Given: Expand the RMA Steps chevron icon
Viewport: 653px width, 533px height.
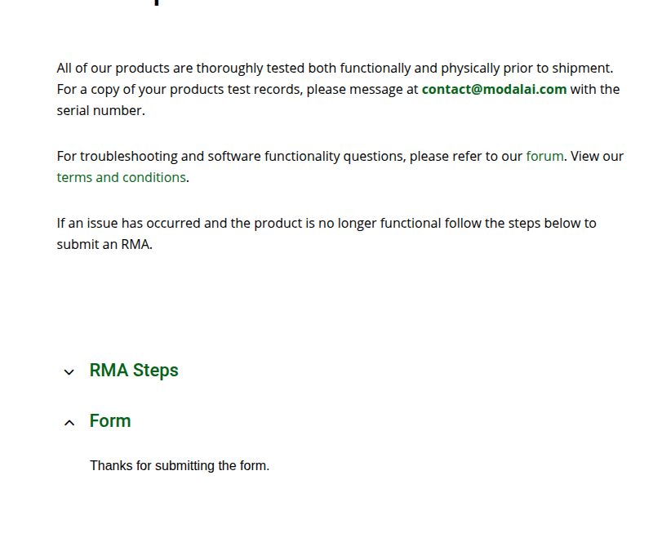Looking at the screenshot, I should (x=69, y=372).
